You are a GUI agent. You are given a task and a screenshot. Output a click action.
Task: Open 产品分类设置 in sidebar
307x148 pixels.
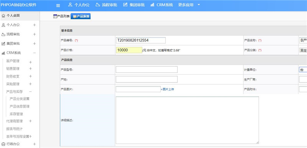pyautogui.click(x=20, y=99)
